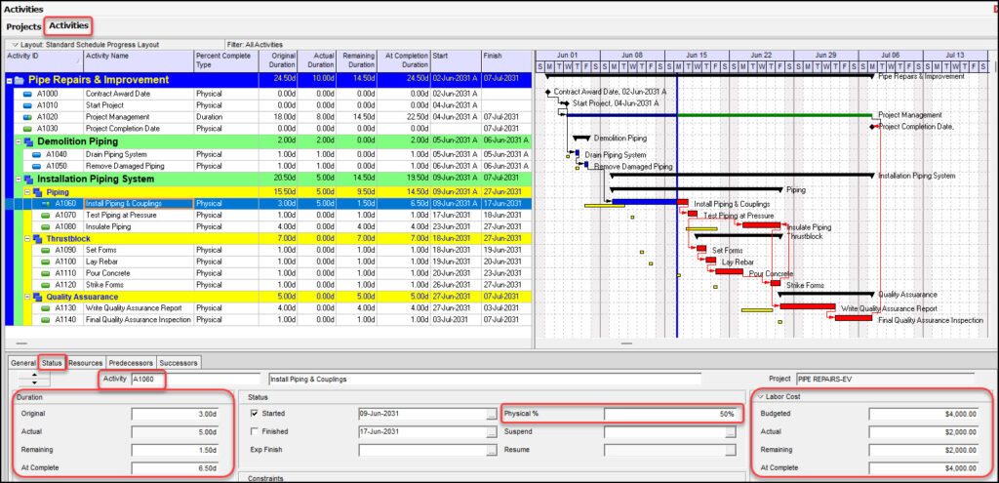Sort by the Activity Name column header

[x=139, y=61]
